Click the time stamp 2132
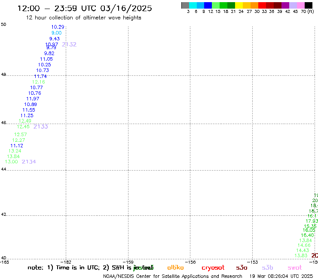Screen dimensions: 318x280 click(69, 44)
